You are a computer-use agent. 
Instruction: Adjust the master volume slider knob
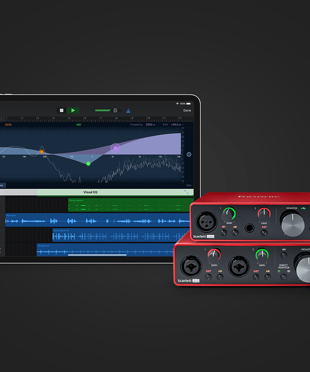tap(115, 110)
